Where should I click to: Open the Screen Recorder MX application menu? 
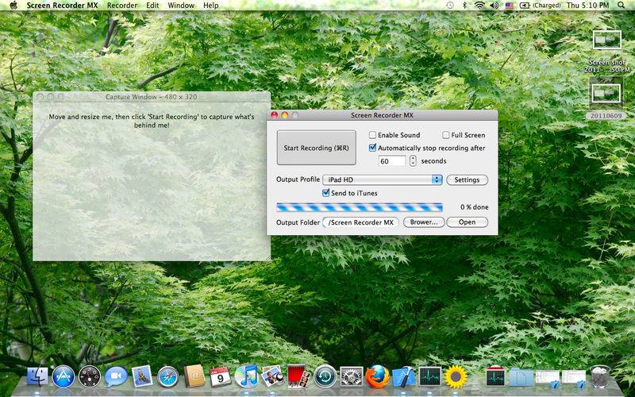click(63, 6)
